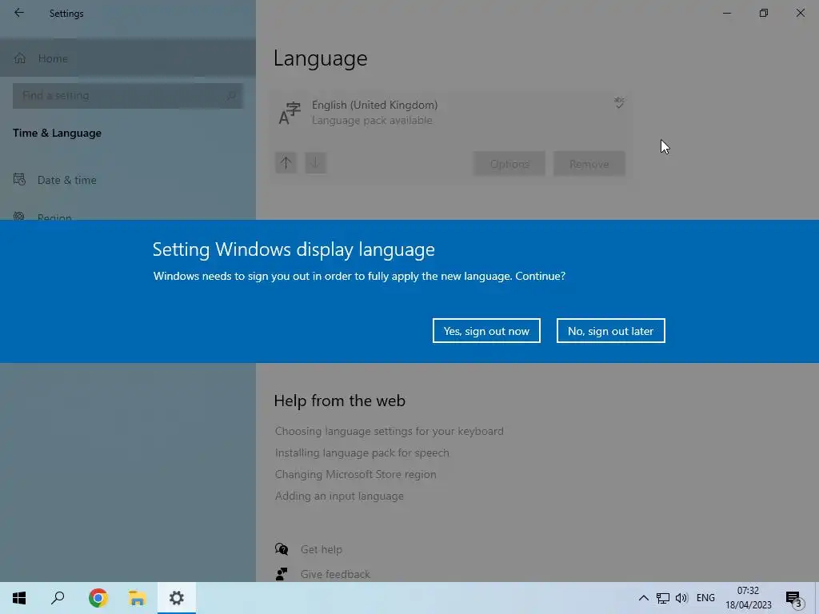The image size is (819, 614).
Task: Open File Explorer from taskbar
Action: click(137, 598)
